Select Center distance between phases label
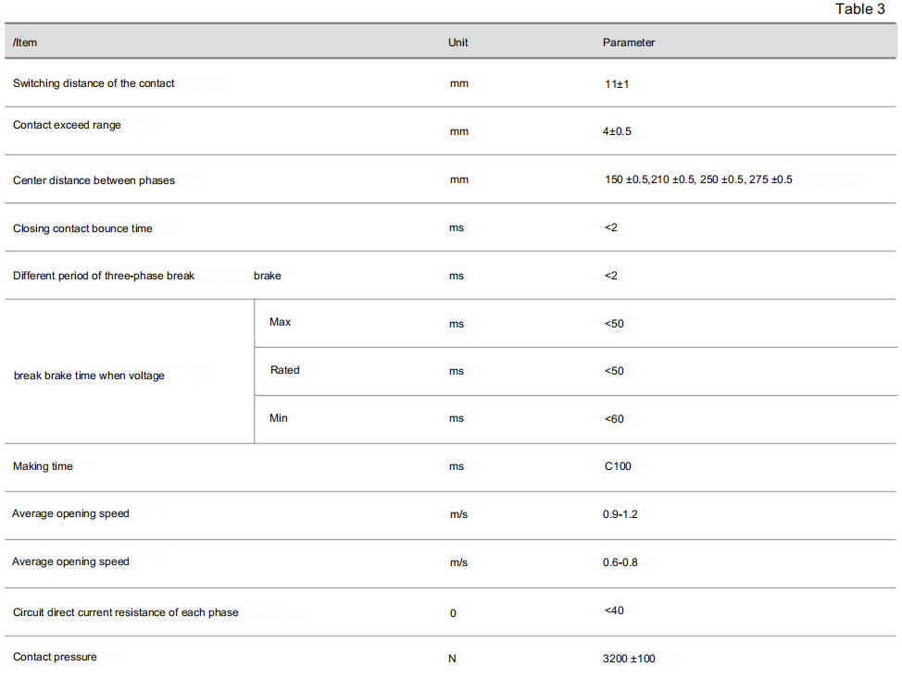This screenshot has width=902, height=679. tap(94, 180)
